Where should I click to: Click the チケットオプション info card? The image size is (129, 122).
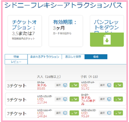25,31
